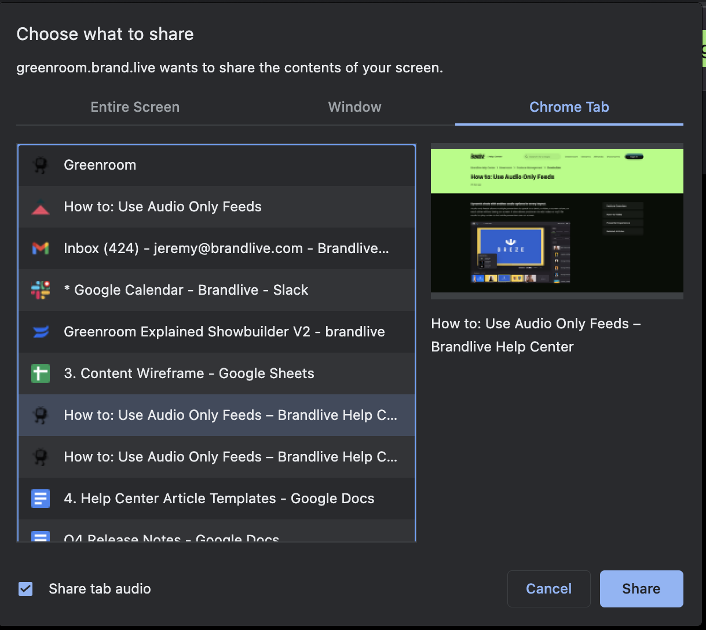706x630 pixels.
Task: Click the robot favicon of the highlighted Brandlive Help tab
Action: [40, 415]
